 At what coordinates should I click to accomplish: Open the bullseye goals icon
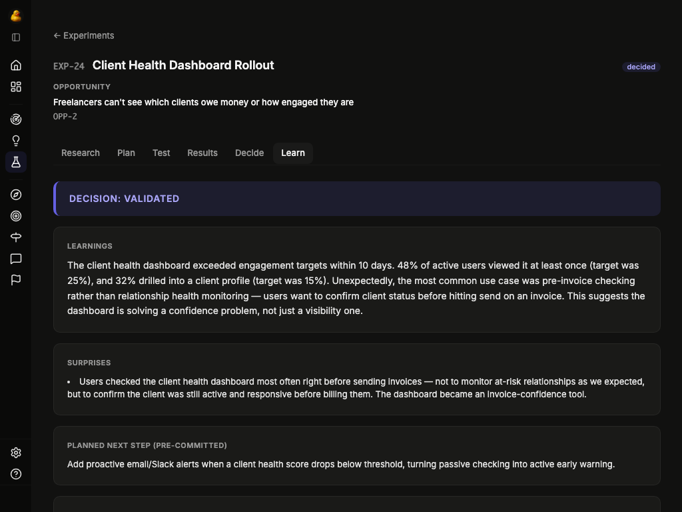(x=16, y=216)
